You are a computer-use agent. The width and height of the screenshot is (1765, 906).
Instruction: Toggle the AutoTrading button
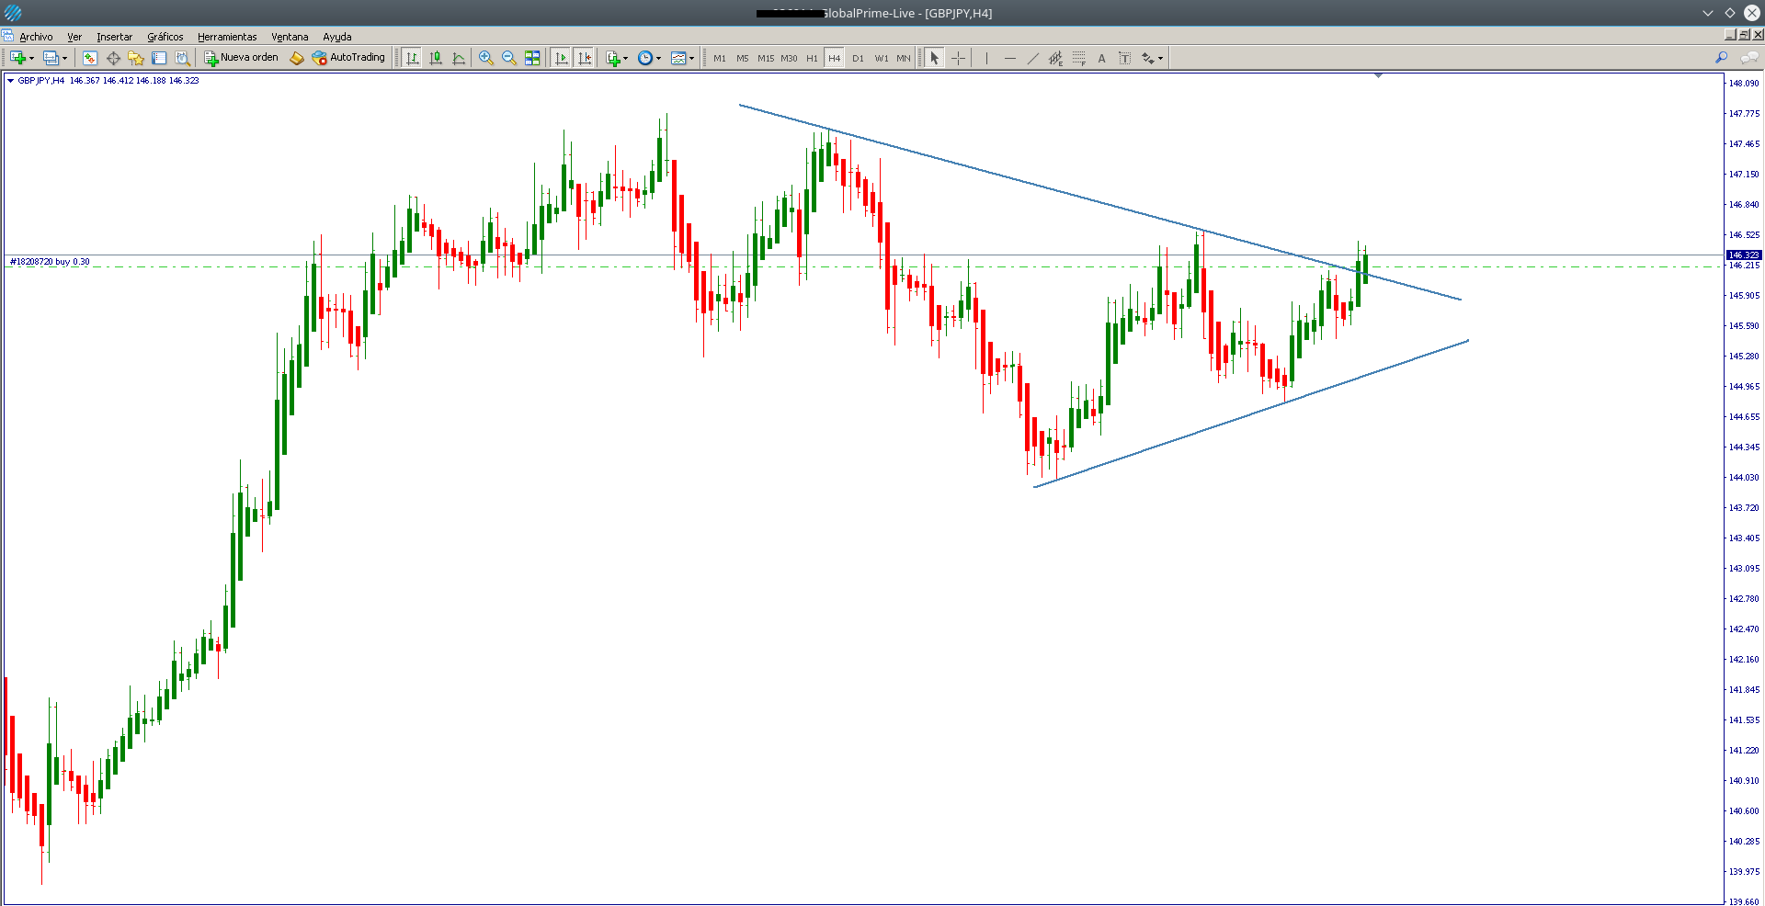coord(348,58)
